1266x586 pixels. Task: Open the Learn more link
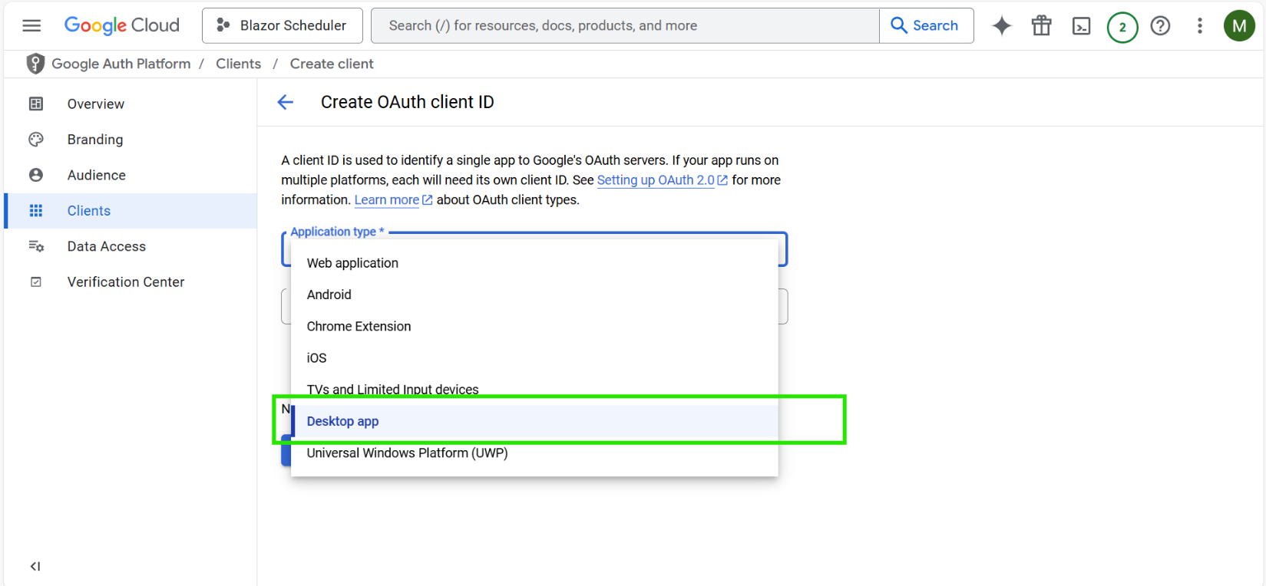[393, 200]
